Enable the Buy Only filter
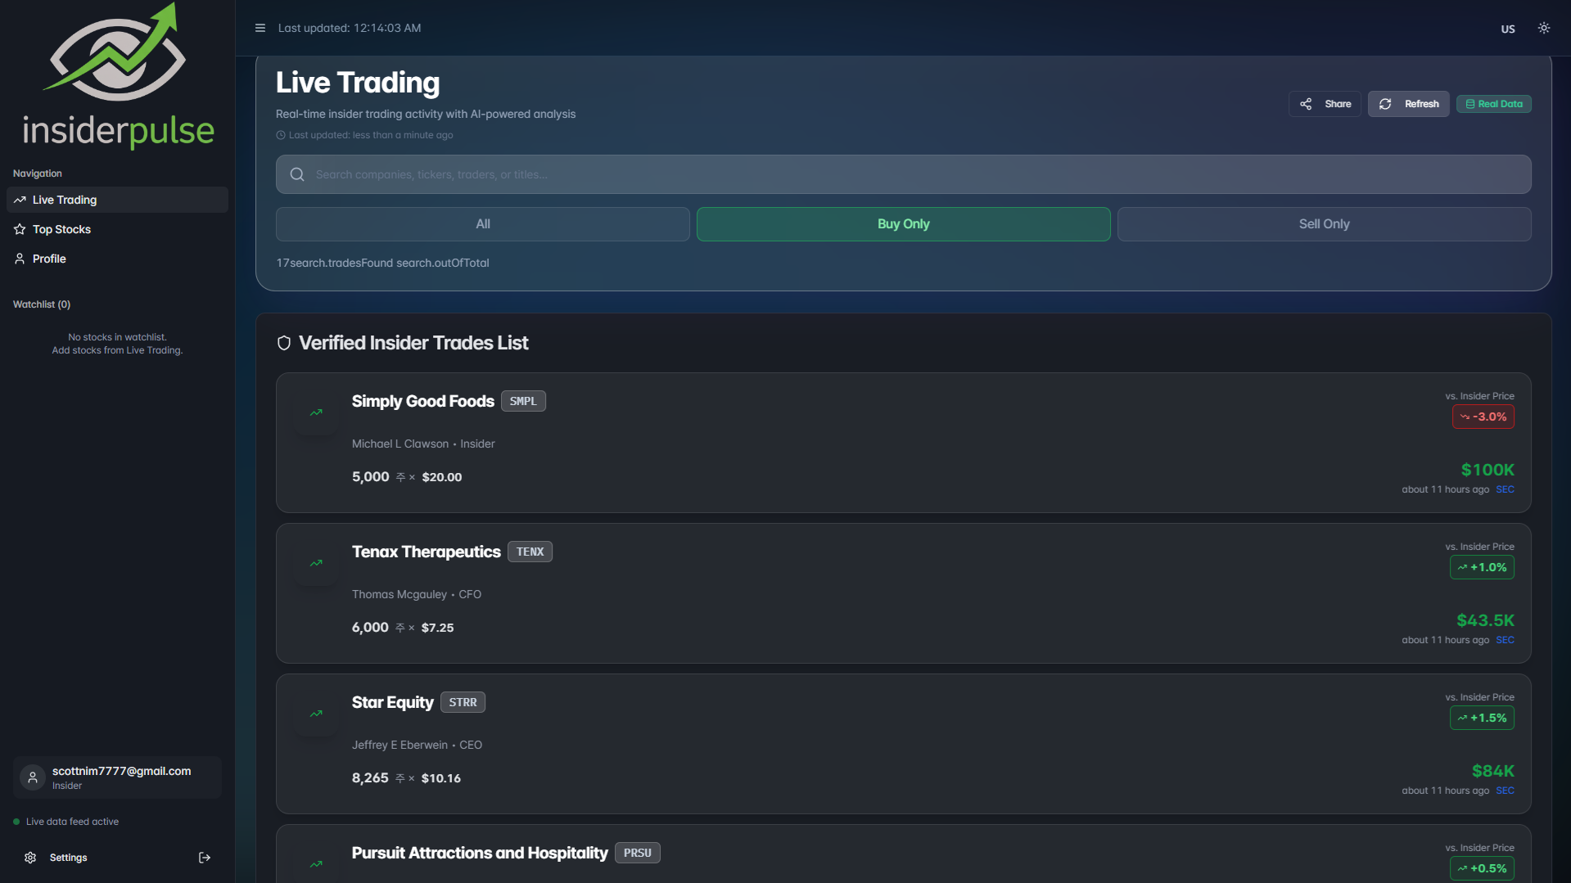The width and height of the screenshot is (1571, 883). point(903,223)
